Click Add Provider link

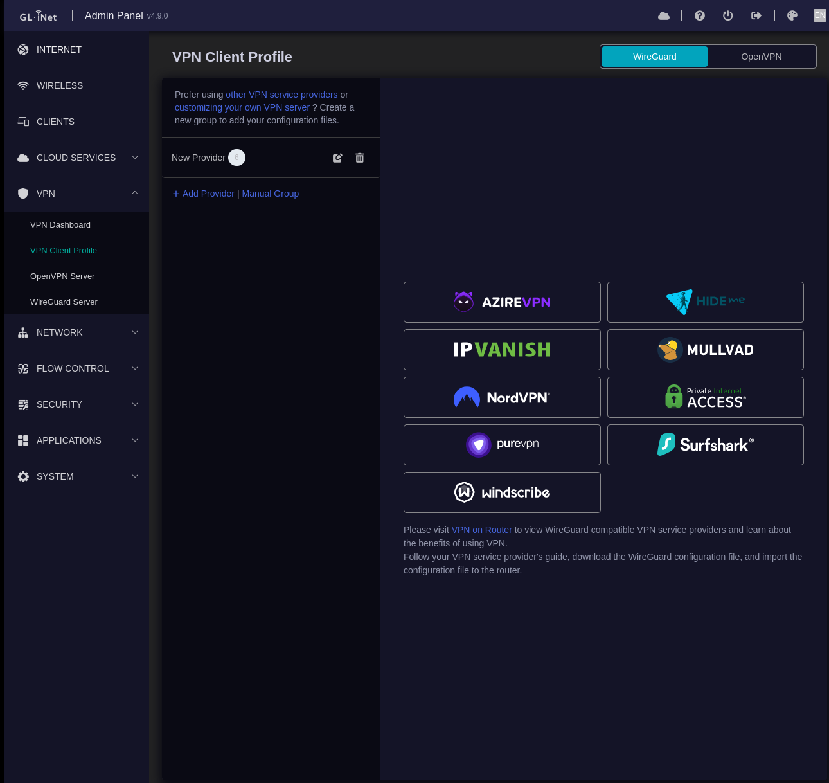click(208, 194)
